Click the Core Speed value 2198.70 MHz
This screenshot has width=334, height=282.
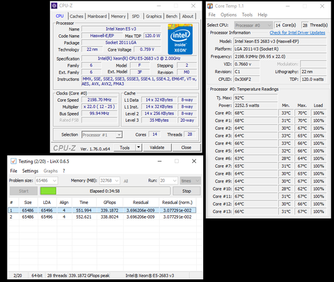(x=100, y=100)
